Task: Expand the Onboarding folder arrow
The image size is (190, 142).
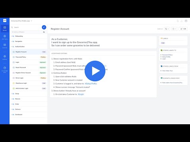Action: point(11,36)
